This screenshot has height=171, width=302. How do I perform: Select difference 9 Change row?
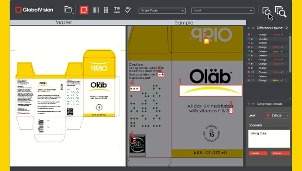pos(268,68)
